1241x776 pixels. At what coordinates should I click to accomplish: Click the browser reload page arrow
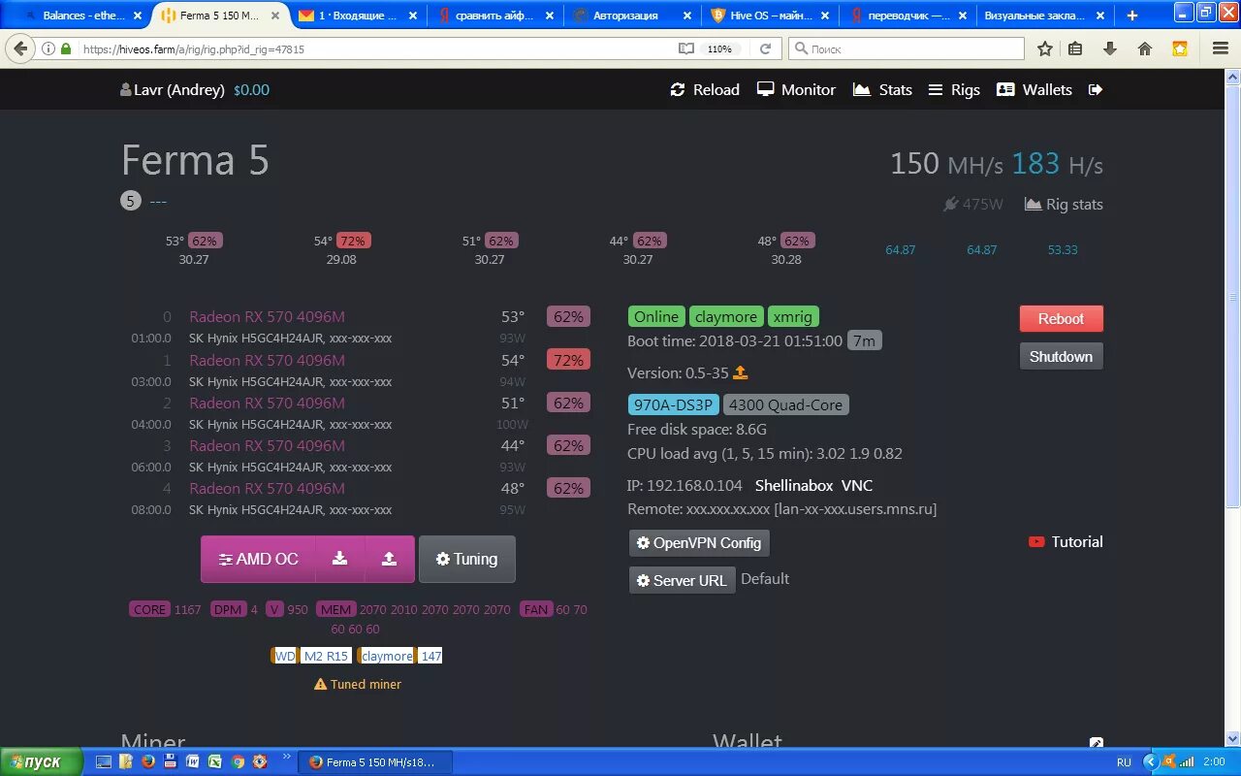[765, 48]
